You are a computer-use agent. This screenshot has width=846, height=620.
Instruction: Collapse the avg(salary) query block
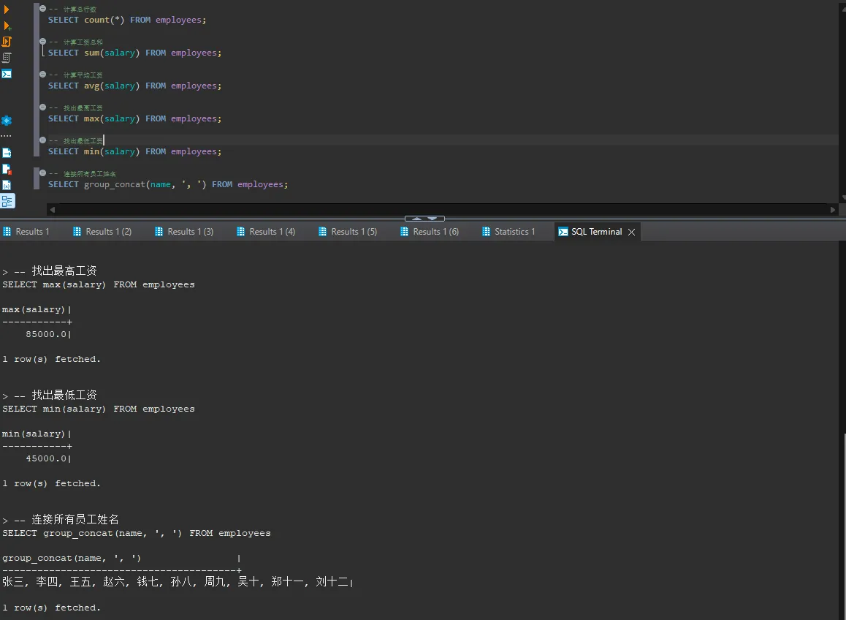(x=42, y=74)
